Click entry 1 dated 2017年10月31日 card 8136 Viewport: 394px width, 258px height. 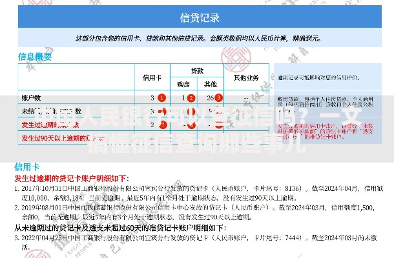199,193
